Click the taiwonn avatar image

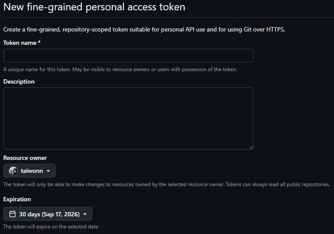[13, 171]
